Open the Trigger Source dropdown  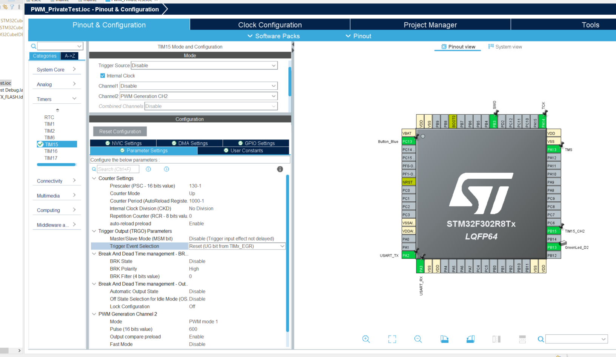point(273,65)
